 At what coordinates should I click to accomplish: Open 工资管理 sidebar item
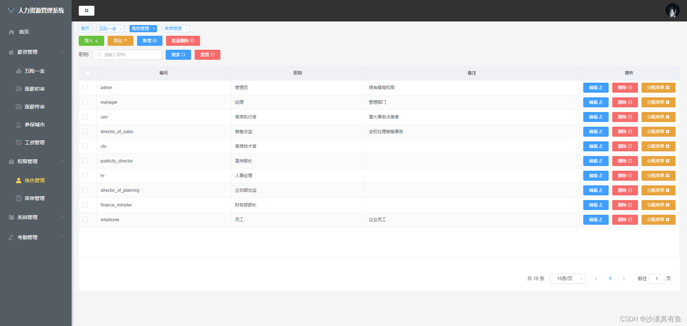pos(34,142)
